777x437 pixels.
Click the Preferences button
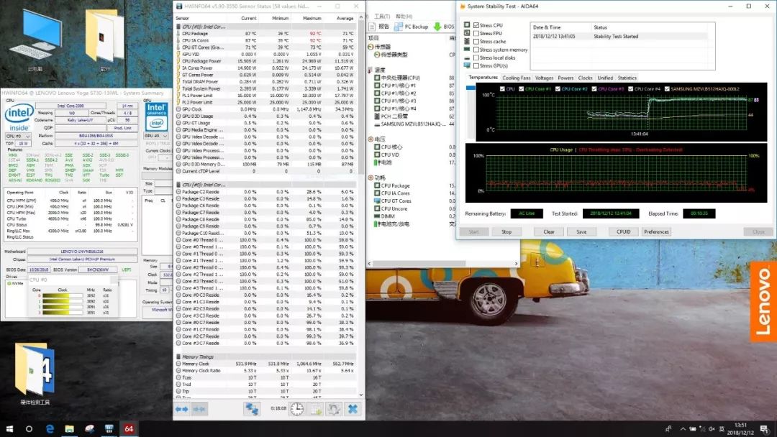pos(656,232)
